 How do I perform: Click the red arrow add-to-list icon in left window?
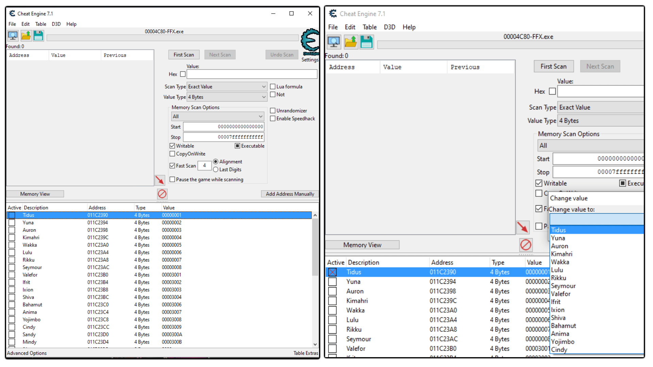point(160,180)
